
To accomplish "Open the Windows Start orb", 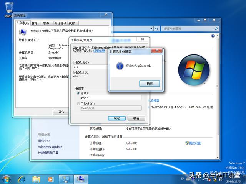I will (7, 179).
